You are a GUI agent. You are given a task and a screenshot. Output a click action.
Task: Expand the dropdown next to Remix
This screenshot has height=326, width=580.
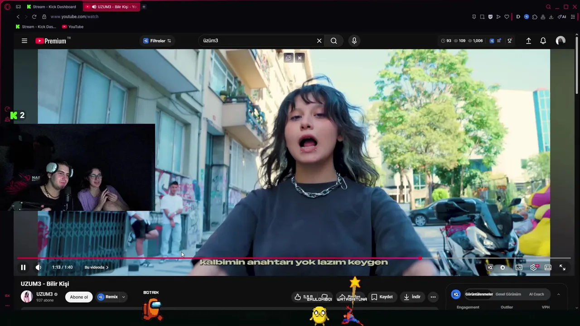coord(123,297)
